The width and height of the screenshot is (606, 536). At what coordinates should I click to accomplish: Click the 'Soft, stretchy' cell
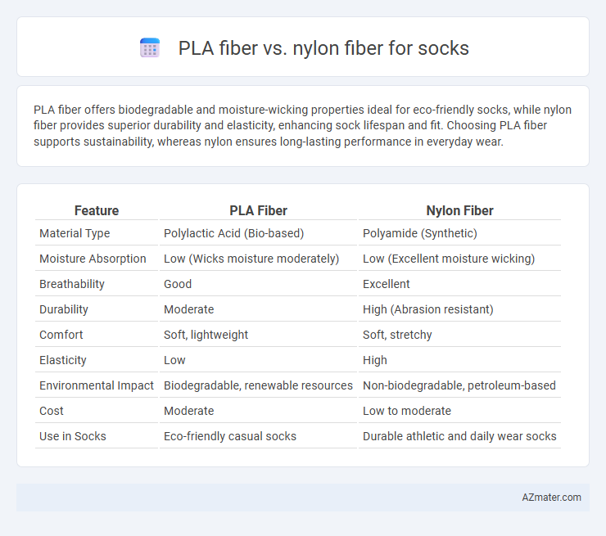pyautogui.click(x=397, y=335)
